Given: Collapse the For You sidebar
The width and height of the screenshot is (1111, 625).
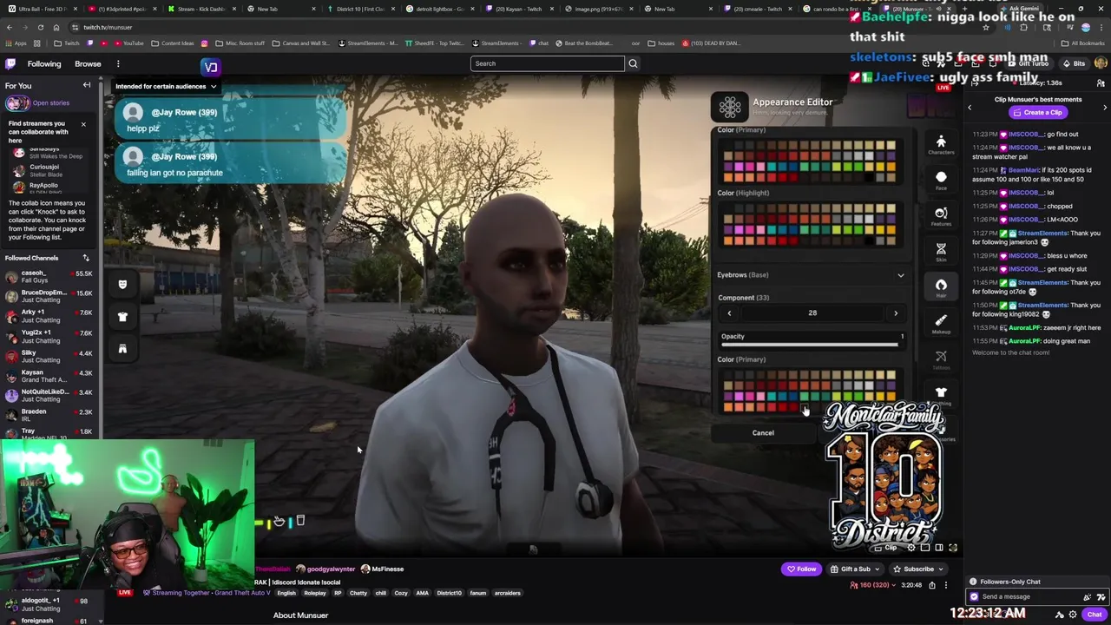Looking at the screenshot, I should coord(87,85).
